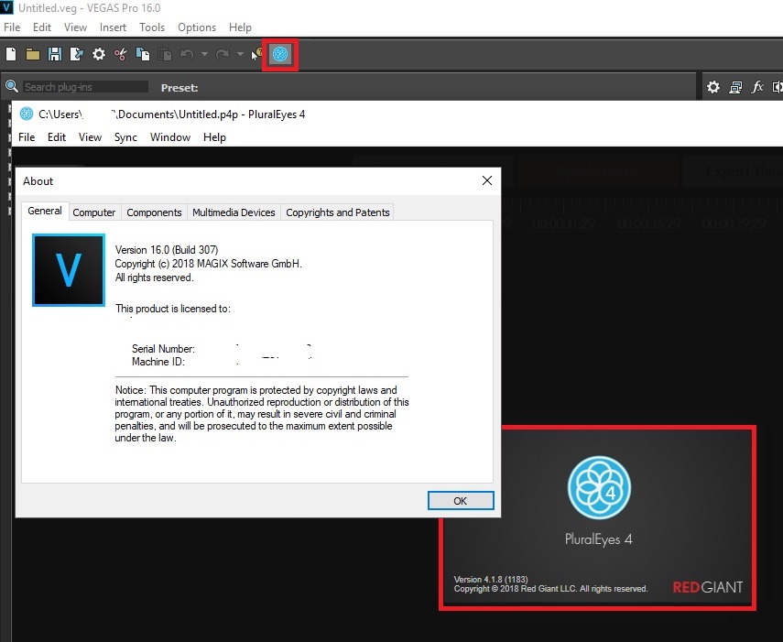Open VEGAS Pro Edit menu
This screenshot has height=642, width=783.
click(42, 27)
